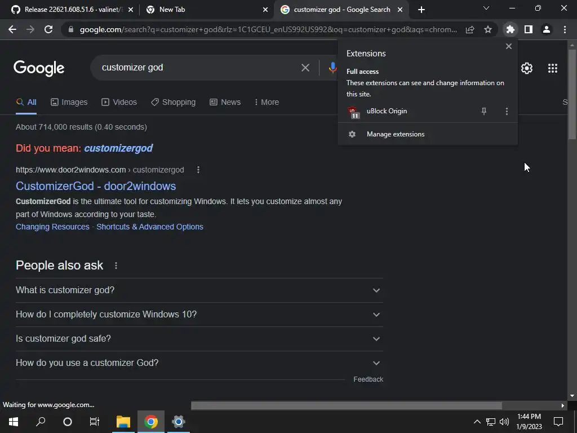Open the Changing Resources sitelink

tap(52, 227)
